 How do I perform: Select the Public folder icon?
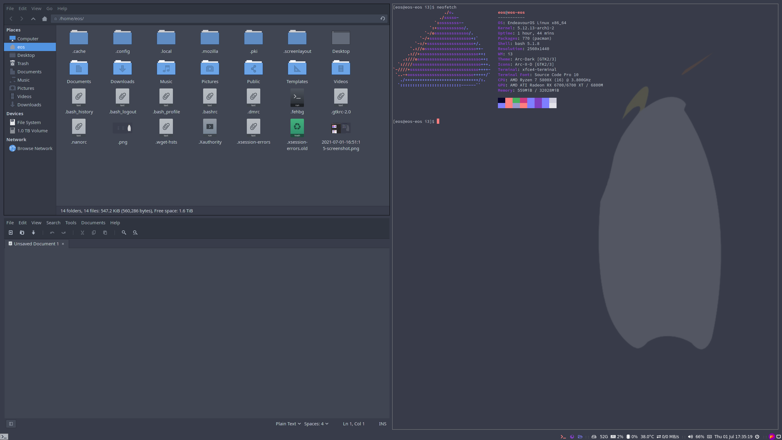click(x=254, y=68)
